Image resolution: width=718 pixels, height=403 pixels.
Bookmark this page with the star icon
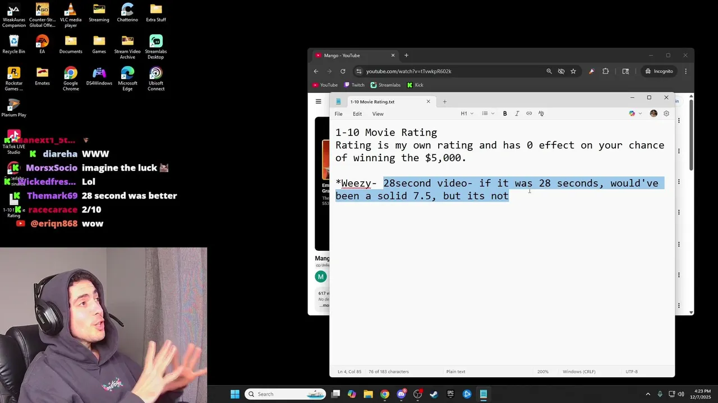coord(573,71)
